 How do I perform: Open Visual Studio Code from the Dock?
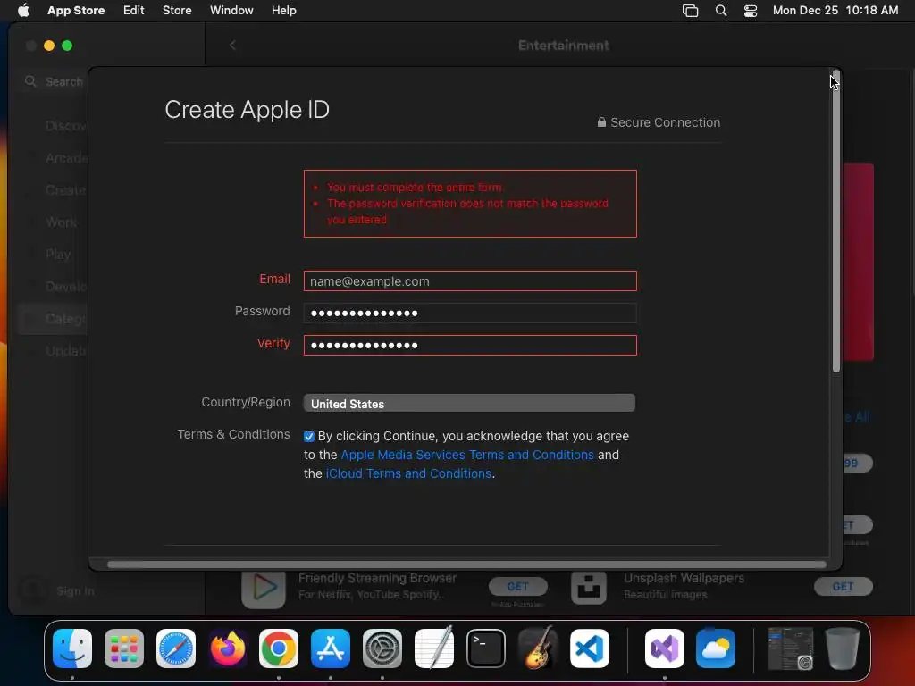pos(590,648)
